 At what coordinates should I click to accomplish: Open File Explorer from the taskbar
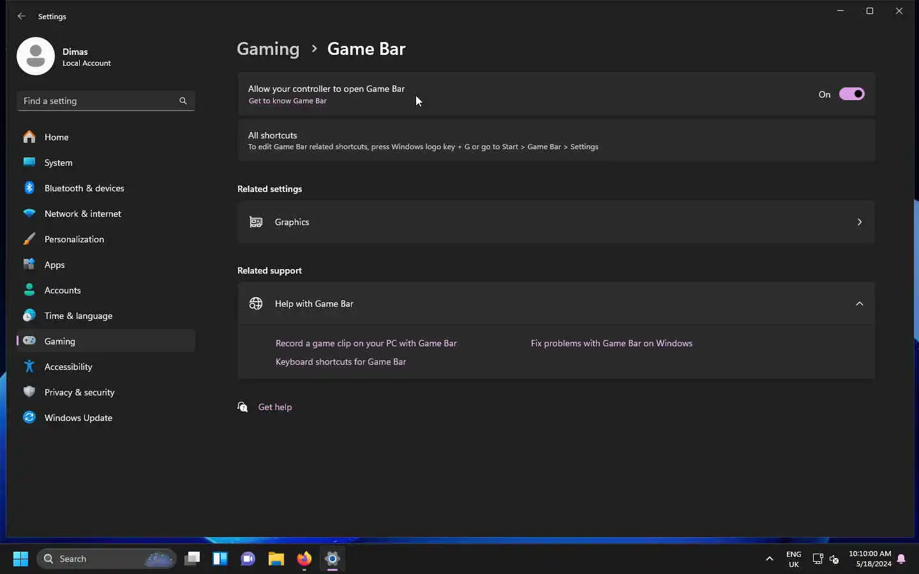coord(276,559)
